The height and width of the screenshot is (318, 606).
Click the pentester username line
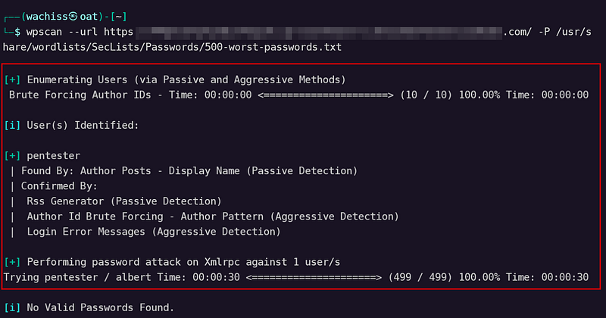tap(53, 156)
